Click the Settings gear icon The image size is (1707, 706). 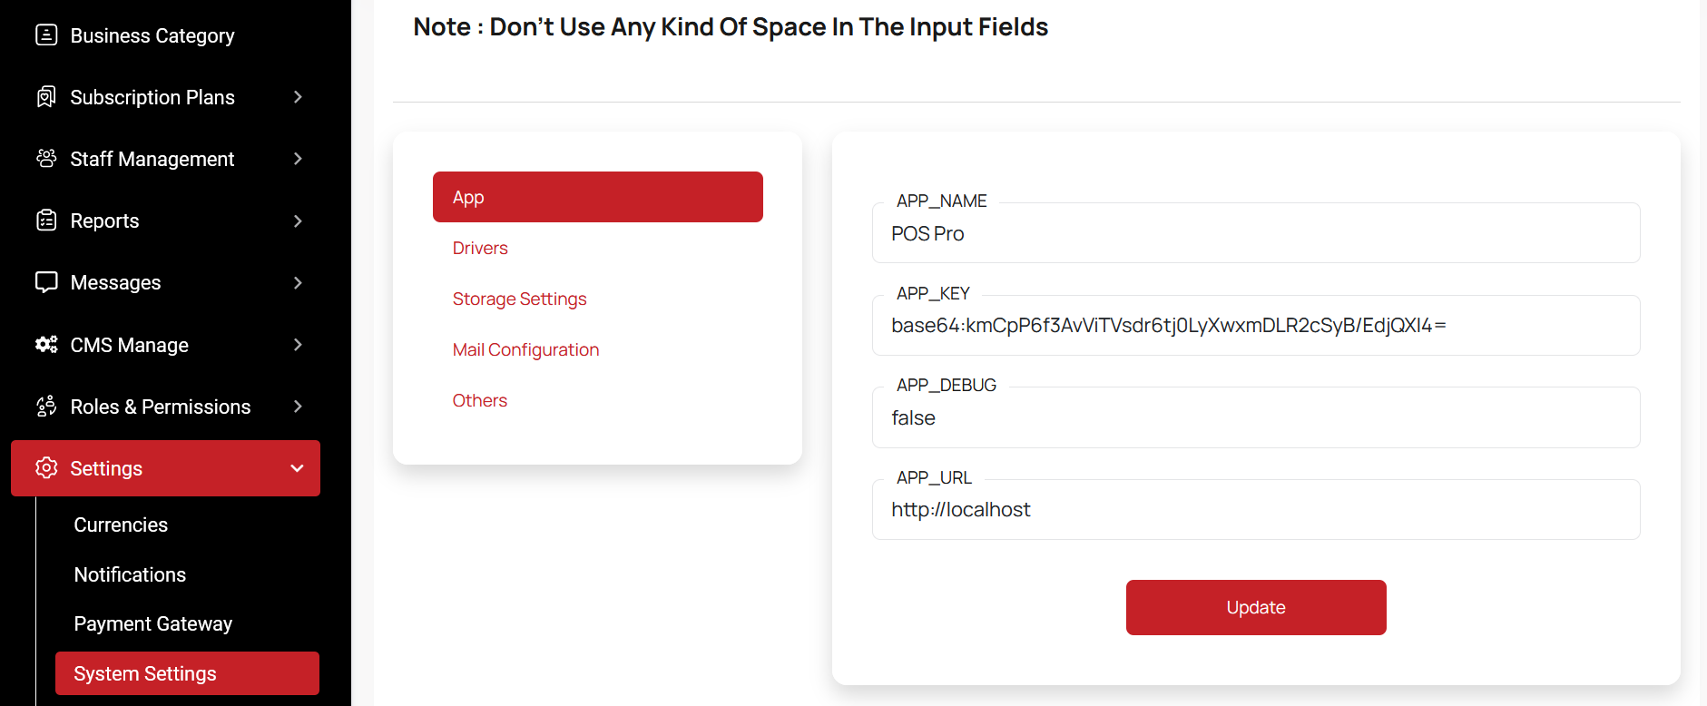click(46, 468)
